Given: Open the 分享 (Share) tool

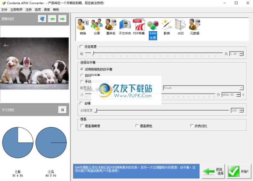Looking at the screenshot, I should 97,27.
